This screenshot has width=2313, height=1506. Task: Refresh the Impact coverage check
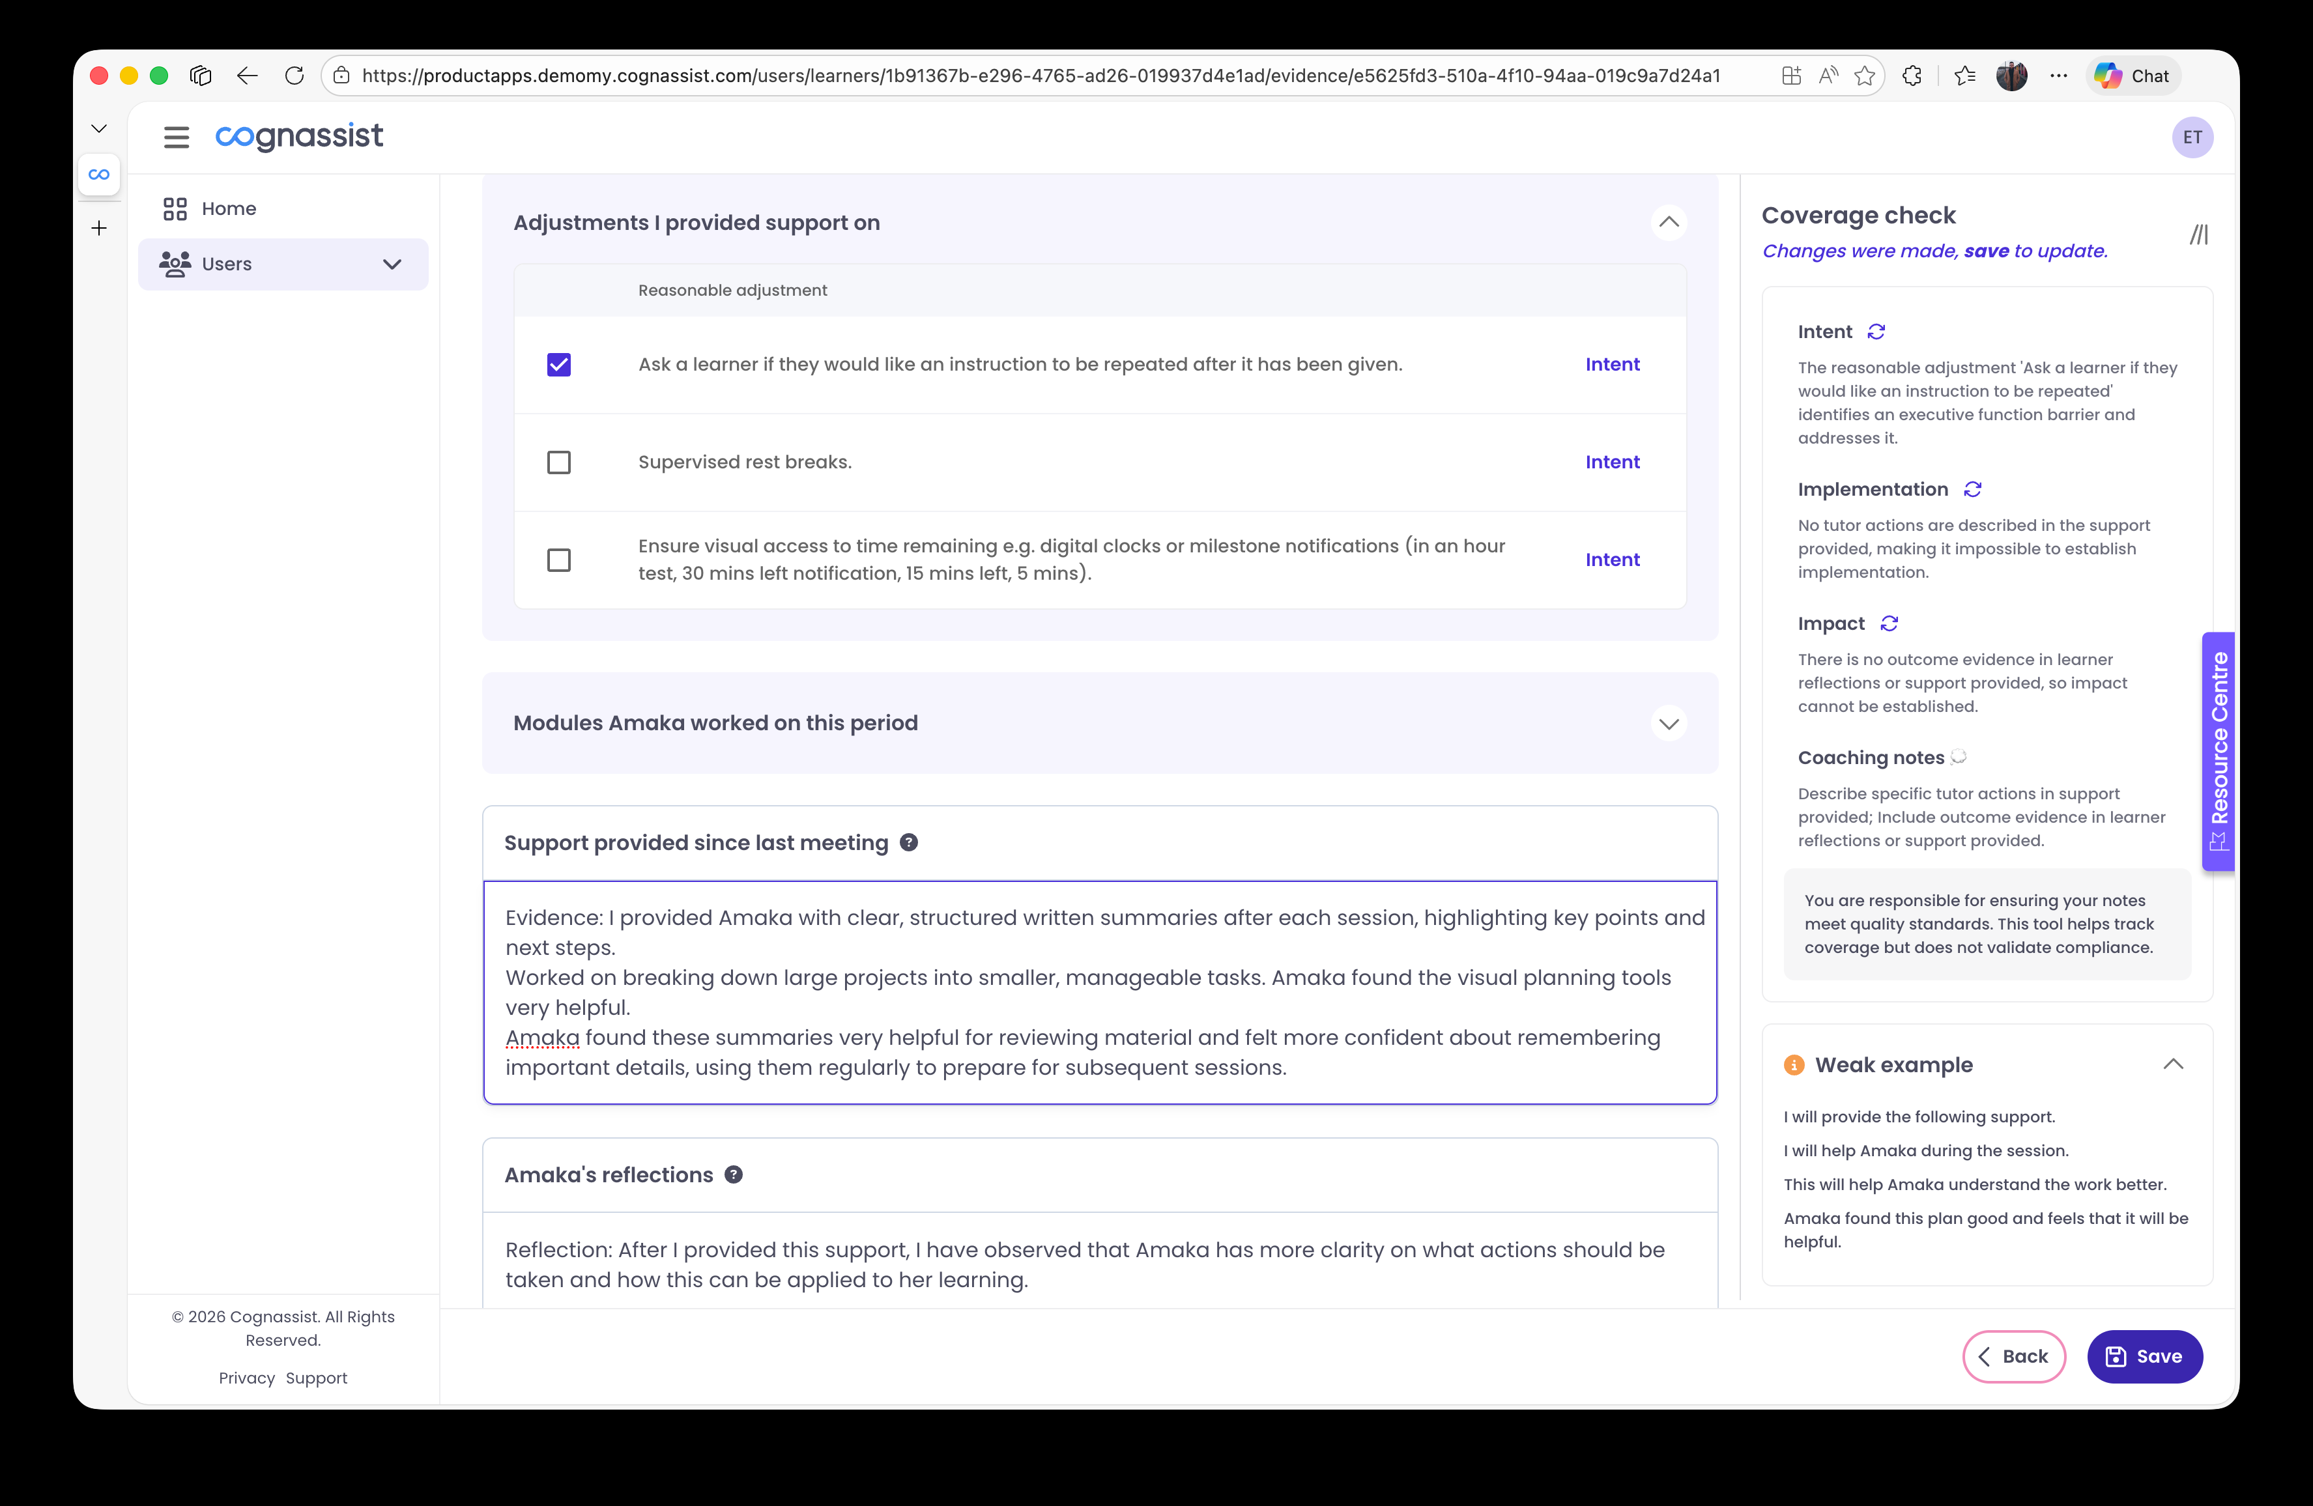(x=1889, y=623)
